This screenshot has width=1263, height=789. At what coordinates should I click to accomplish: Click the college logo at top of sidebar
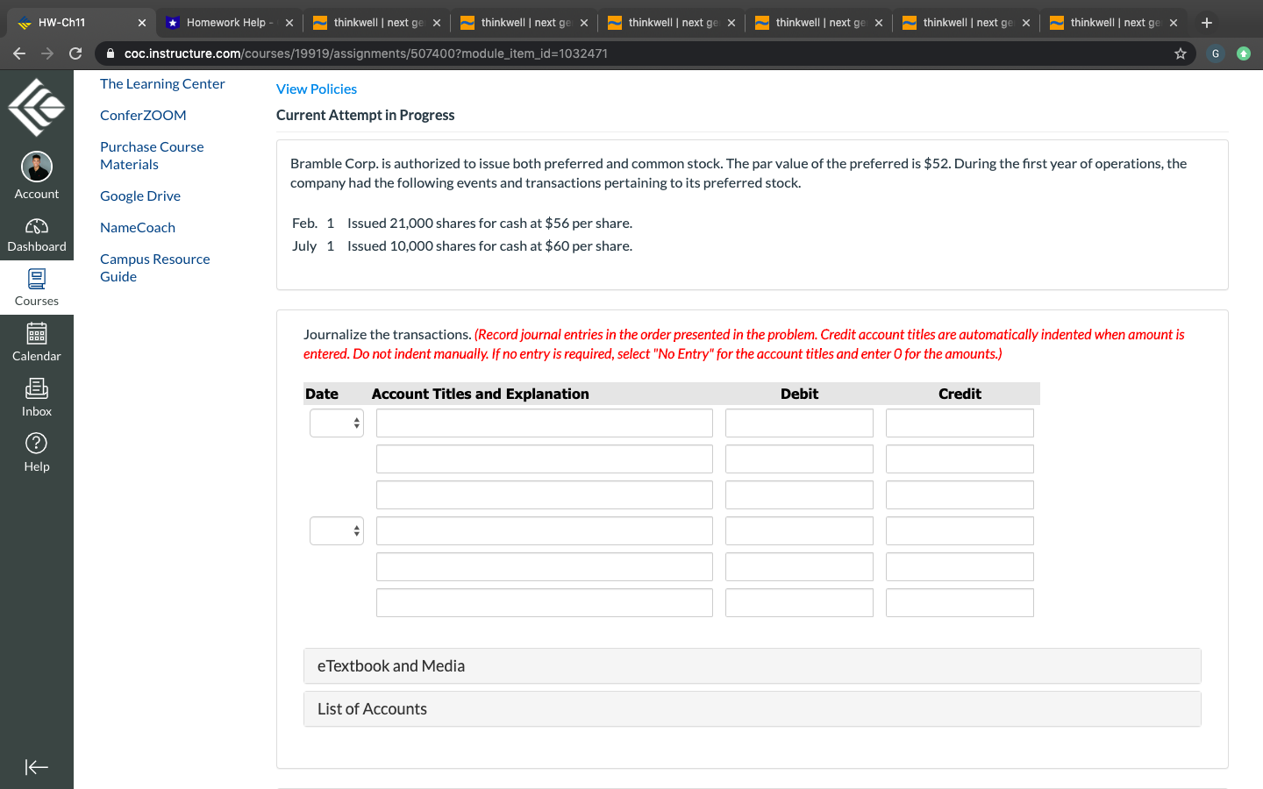click(37, 107)
